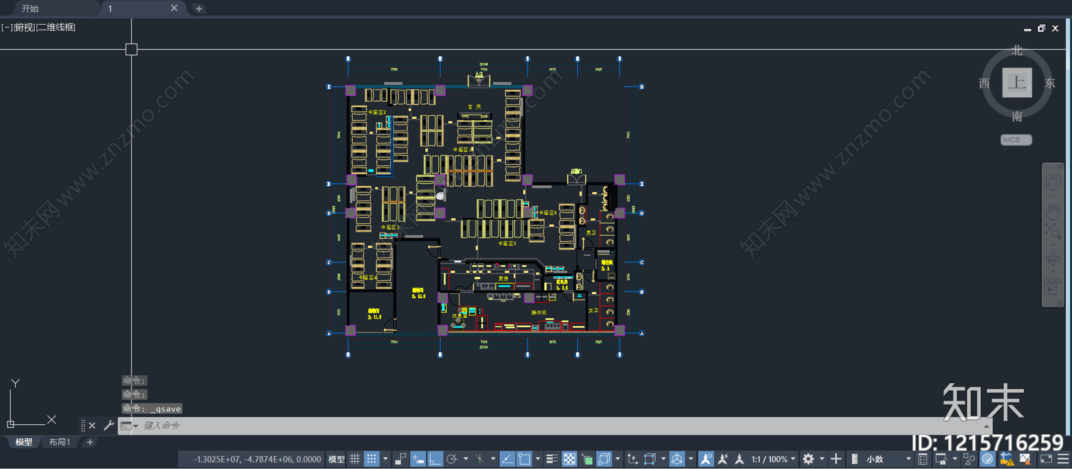Click the 2D object snap icon
1072x469 pixels.
coord(524,459)
